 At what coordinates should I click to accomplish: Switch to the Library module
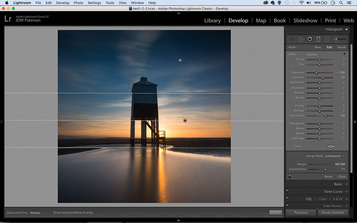click(x=212, y=20)
